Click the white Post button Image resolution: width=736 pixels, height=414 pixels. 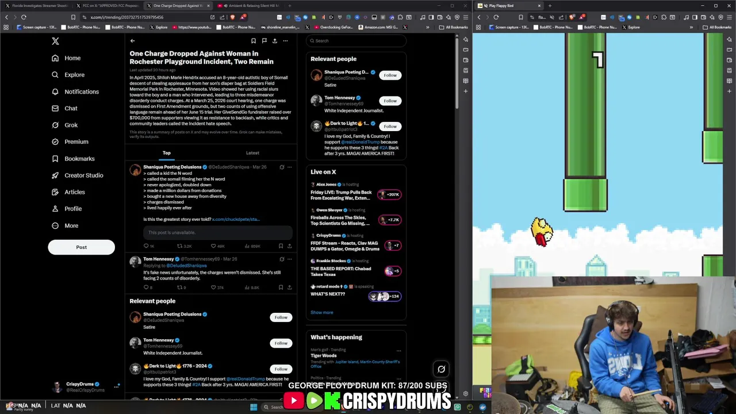point(81,247)
